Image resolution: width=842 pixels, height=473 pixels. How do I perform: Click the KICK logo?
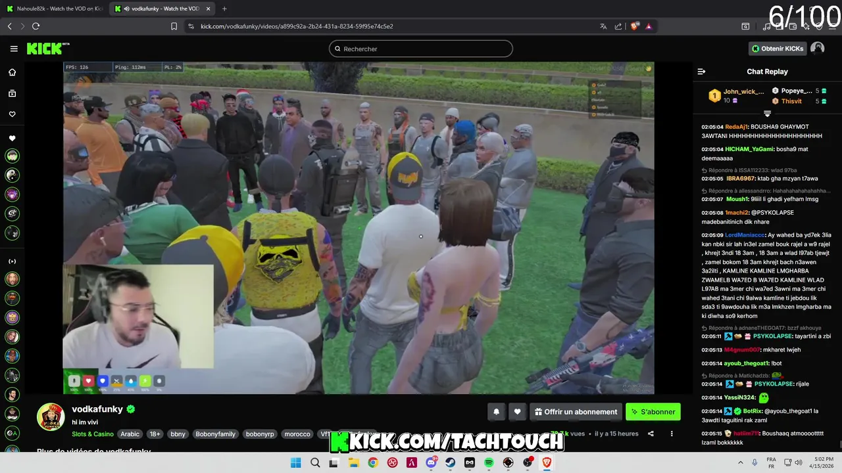pyautogui.click(x=48, y=49)
